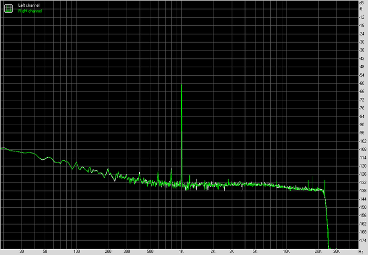Click the 500 Hz frequency axis label
Screen dimensions: 368x255
(x=150, y=251)
